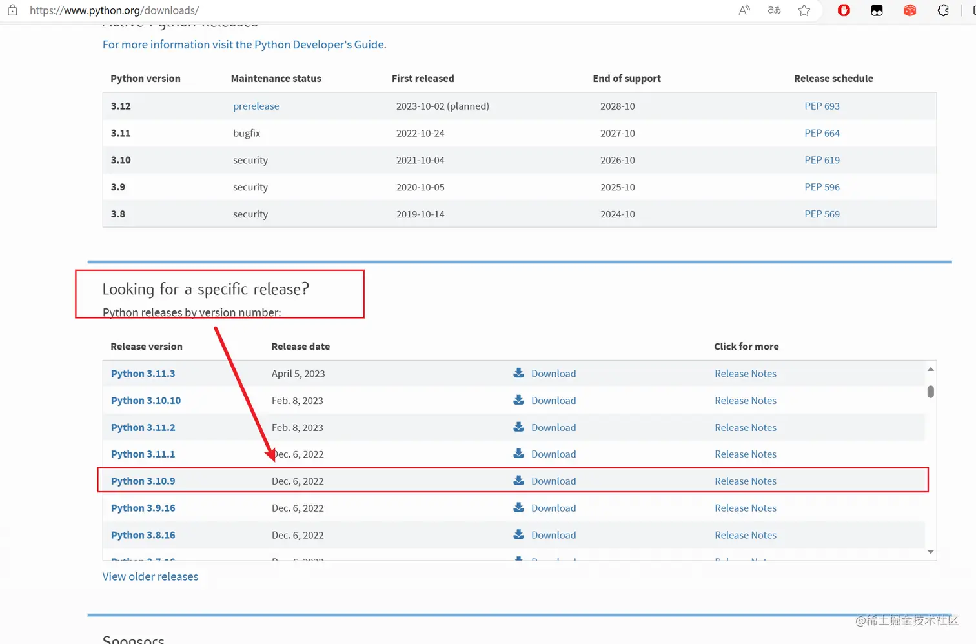
Task: Click download icon for Python 3.10.10
Action: [518, 400]
